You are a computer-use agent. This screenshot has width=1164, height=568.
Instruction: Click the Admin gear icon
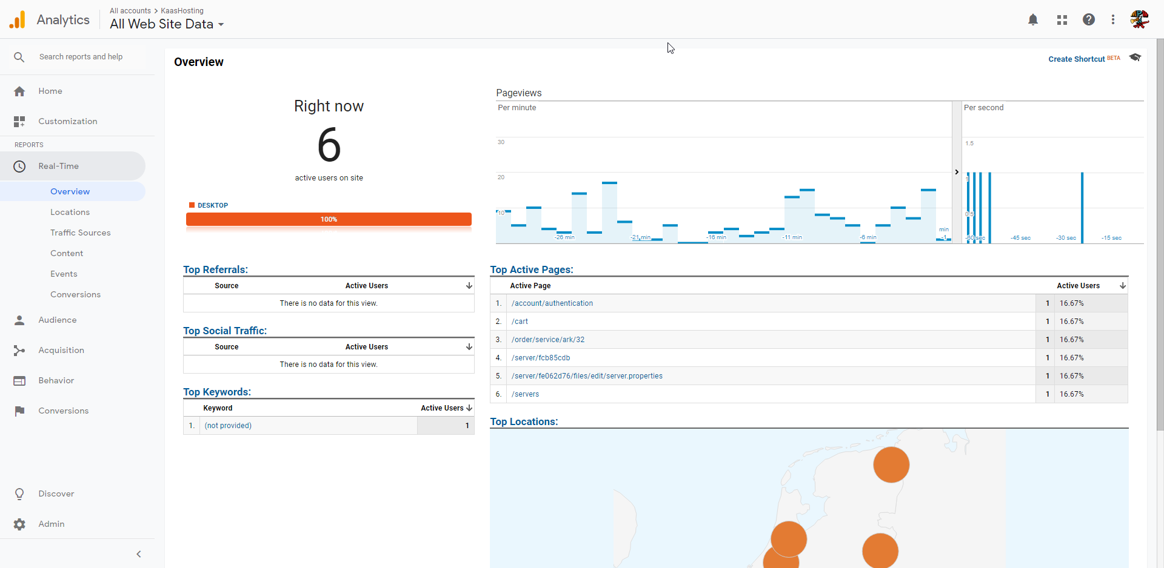19,524
